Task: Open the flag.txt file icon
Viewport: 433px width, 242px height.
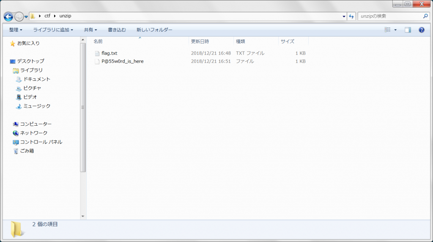Action: click(x=97, y=53)
